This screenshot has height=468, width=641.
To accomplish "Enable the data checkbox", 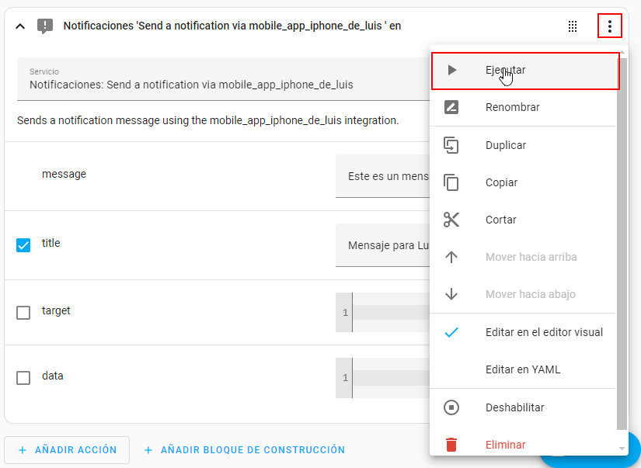I will [23, 377].
